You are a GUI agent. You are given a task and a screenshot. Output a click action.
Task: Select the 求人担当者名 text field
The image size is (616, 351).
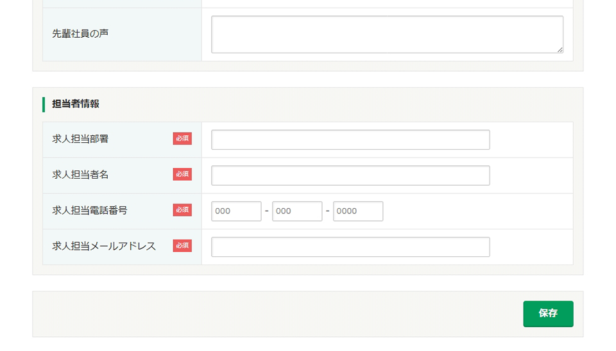click(x=350, y=175)
